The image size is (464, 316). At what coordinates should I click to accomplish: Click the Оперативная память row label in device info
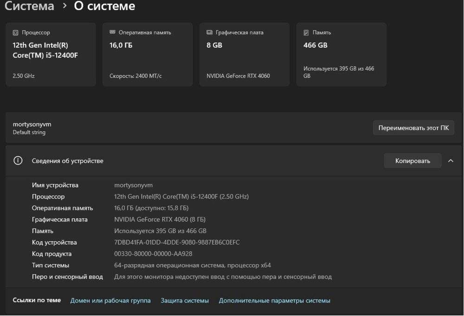pos(63,208)
